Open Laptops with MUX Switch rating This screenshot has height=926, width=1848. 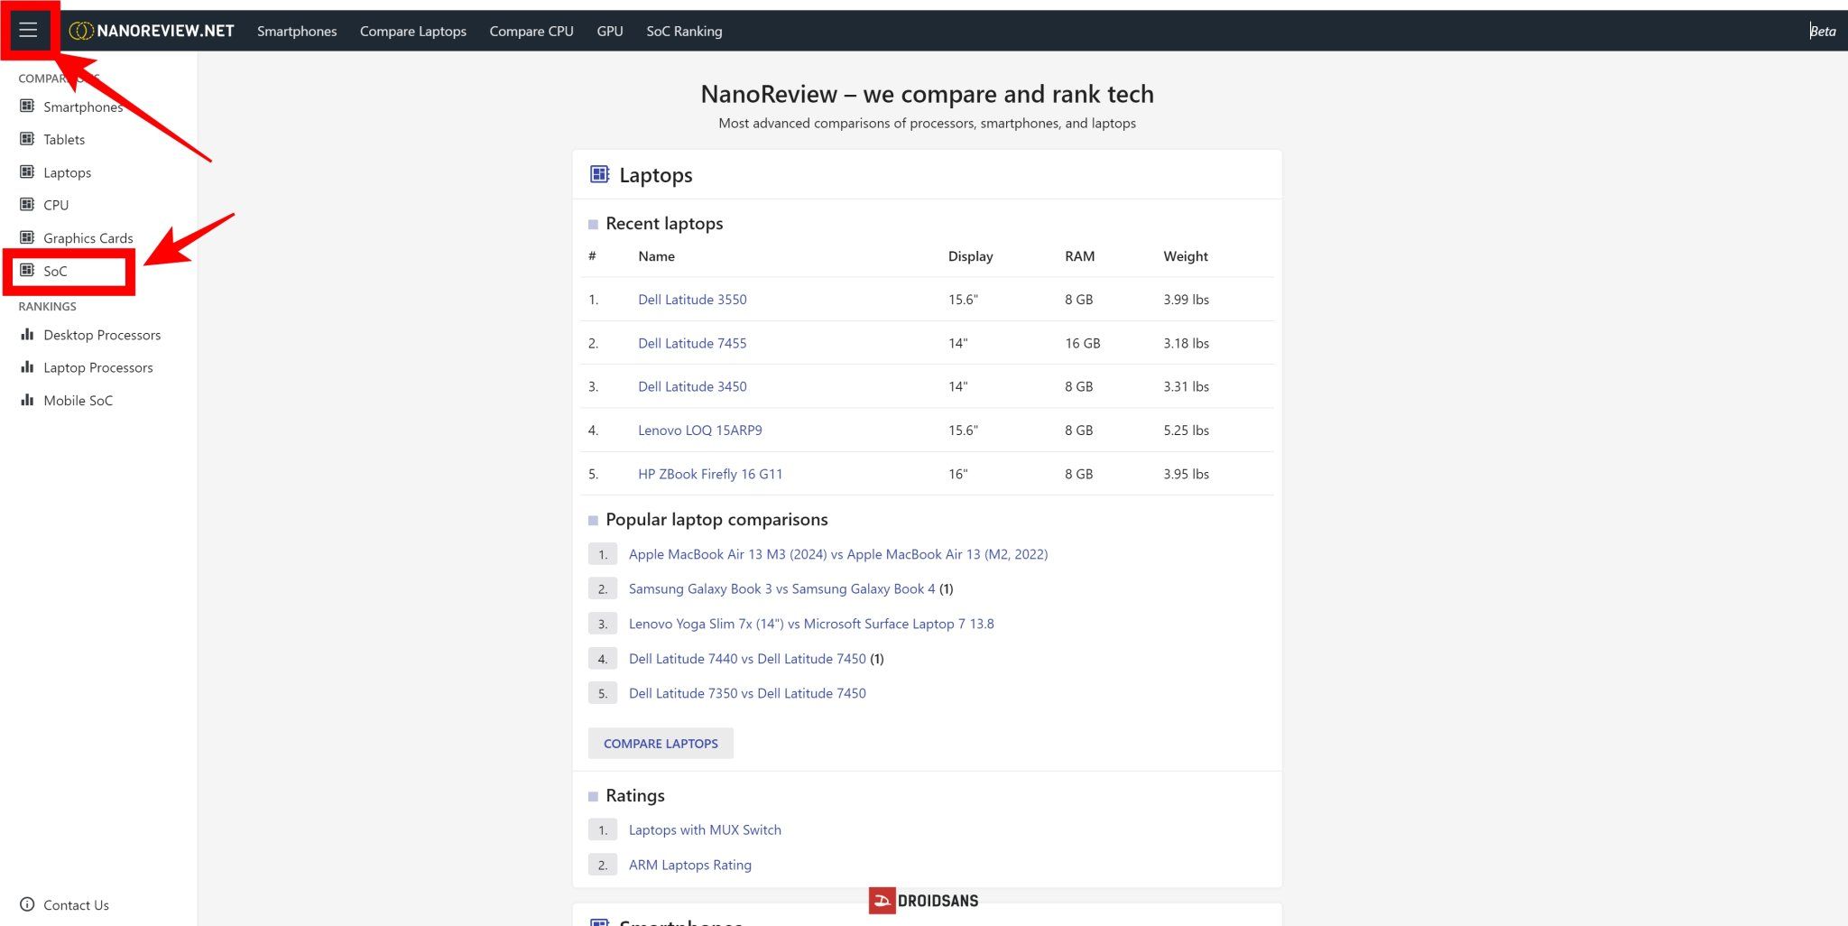tap(705, 829)
